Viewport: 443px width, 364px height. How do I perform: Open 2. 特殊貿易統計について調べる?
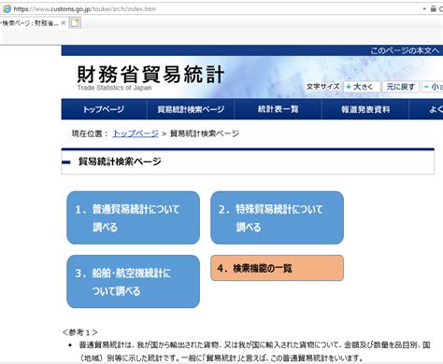[278, 217]
